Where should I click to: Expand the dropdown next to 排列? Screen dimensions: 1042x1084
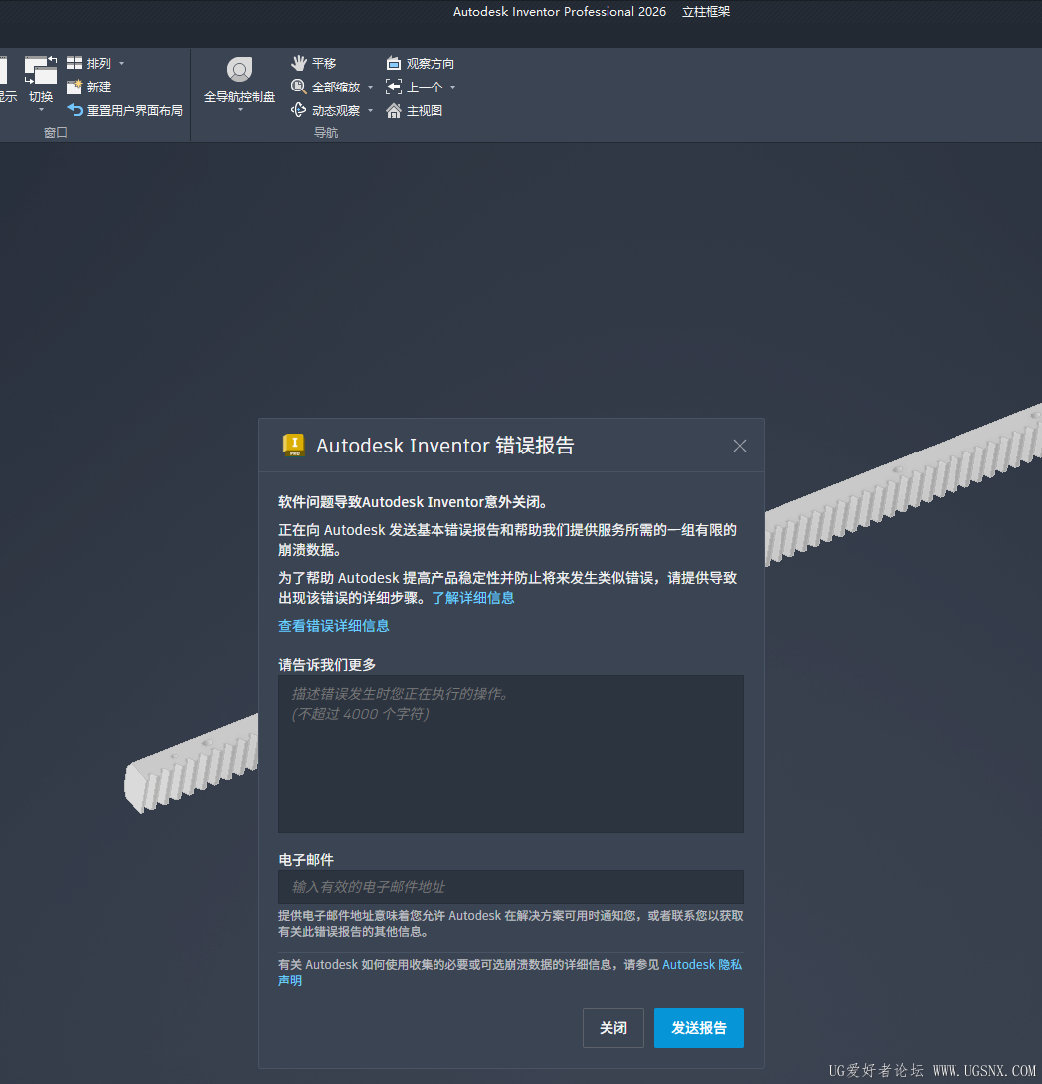122,63
